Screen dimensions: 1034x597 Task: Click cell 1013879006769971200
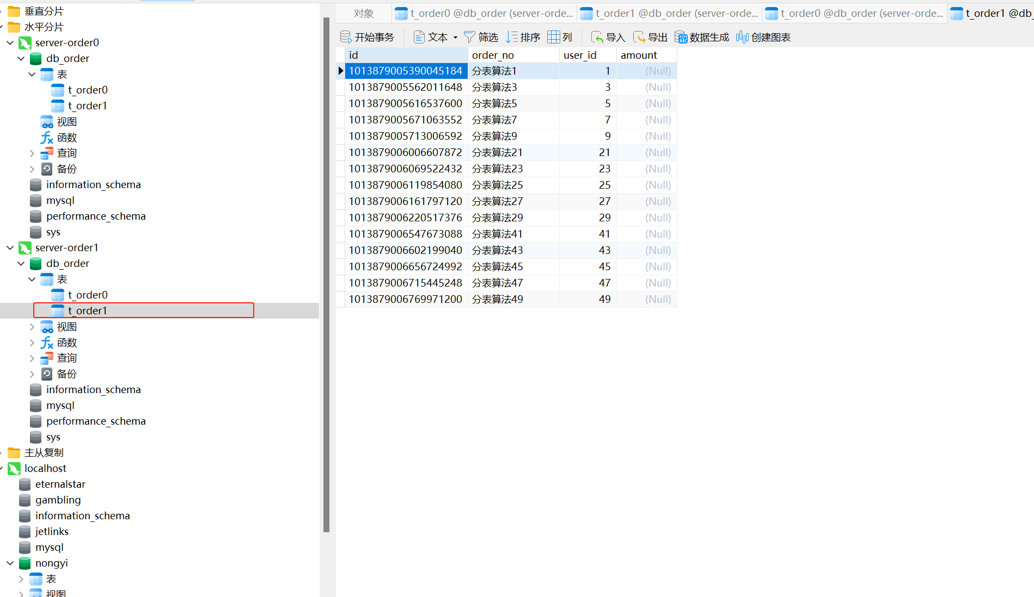(406, 300)
